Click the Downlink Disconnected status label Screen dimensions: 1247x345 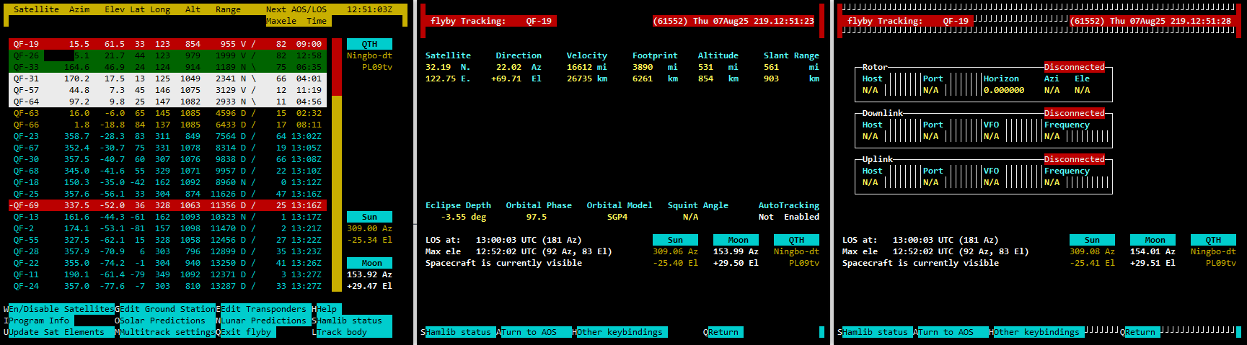(x=1074, y=113)
